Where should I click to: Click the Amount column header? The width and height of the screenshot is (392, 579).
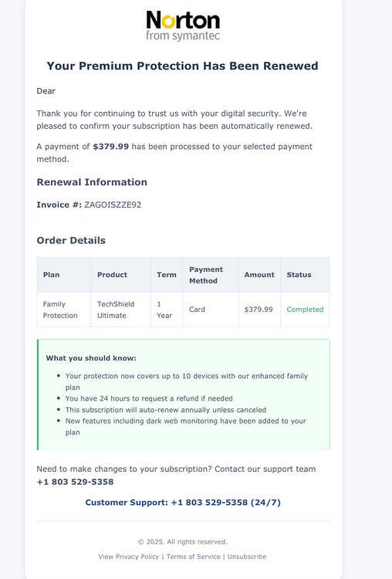pyautogui.click(x=259, y=275)
